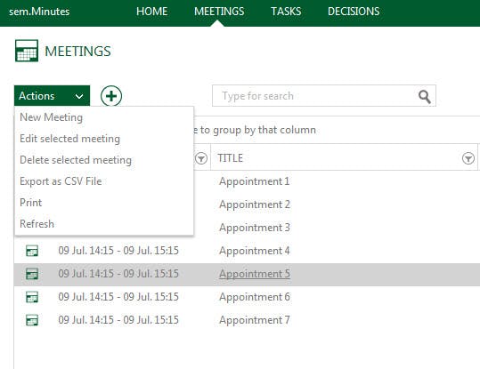This screenshot has height=369, width=480.
Task: Select the Appointment 7 title
Action: (255, 320)
